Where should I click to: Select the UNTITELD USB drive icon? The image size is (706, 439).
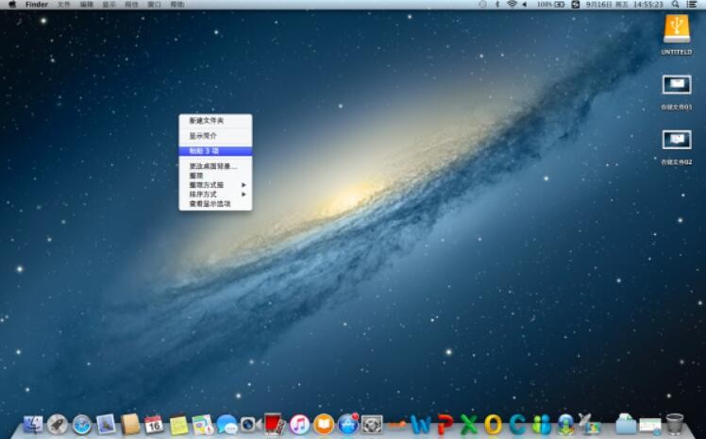click(x=676, y=29)
